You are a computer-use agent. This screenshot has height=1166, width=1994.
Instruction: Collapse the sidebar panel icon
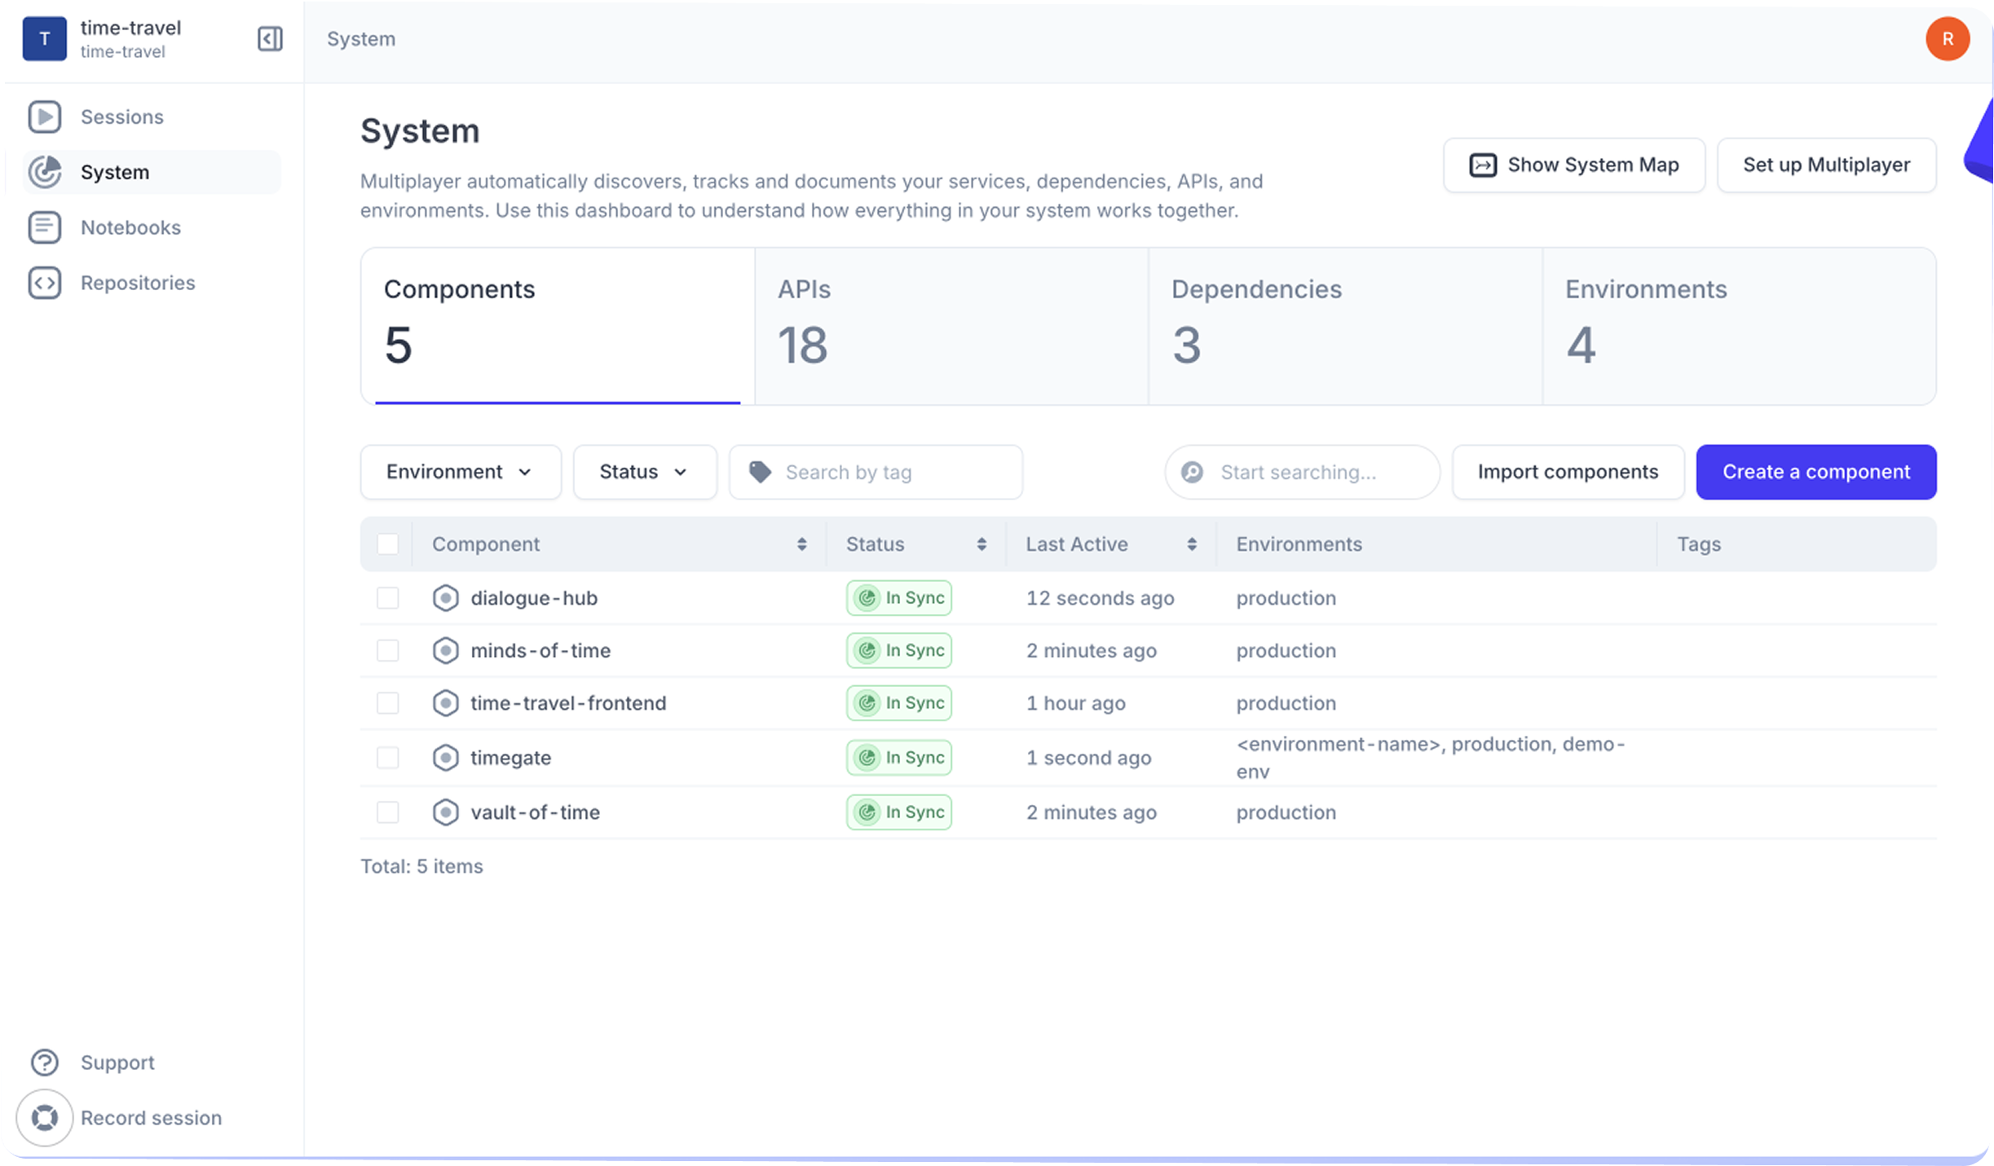point(270,38)
